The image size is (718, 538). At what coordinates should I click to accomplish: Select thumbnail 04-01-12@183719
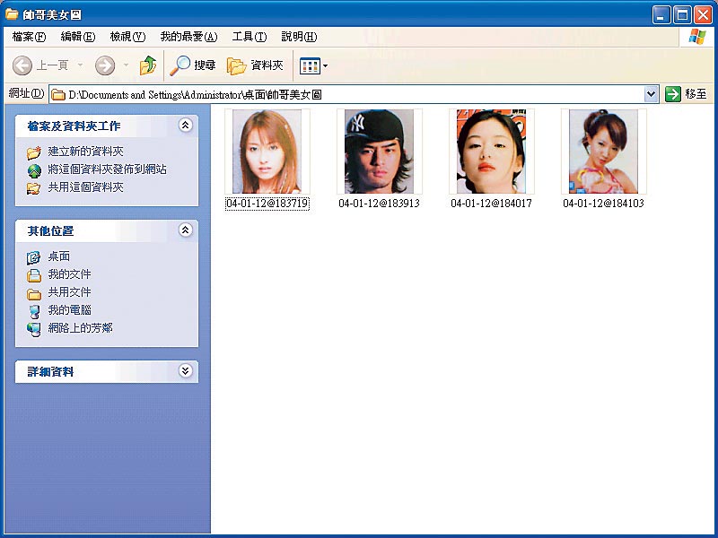(267, 152)
